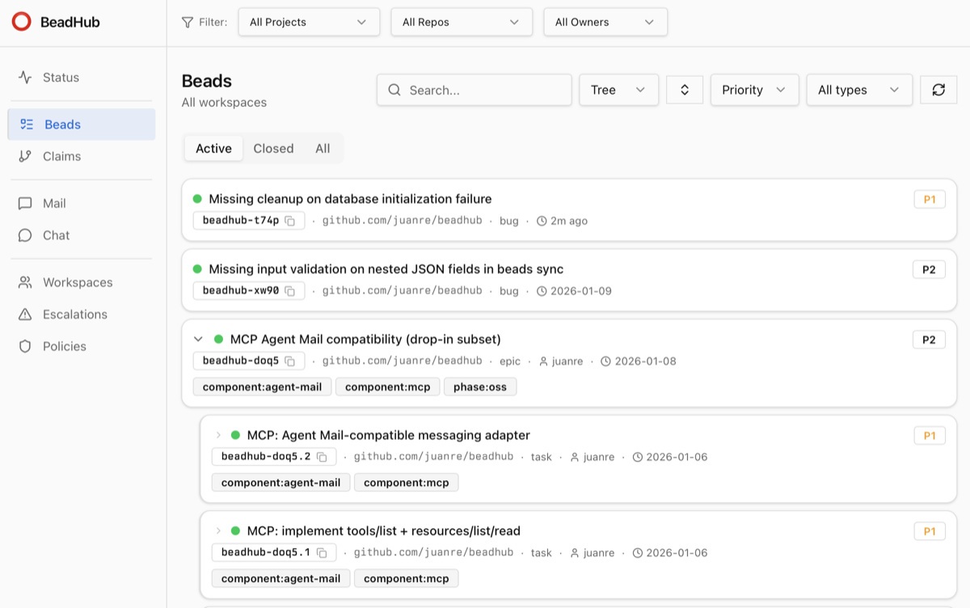
Task: Open the Priority sort dropdown
Action: (x=754, y=90)
